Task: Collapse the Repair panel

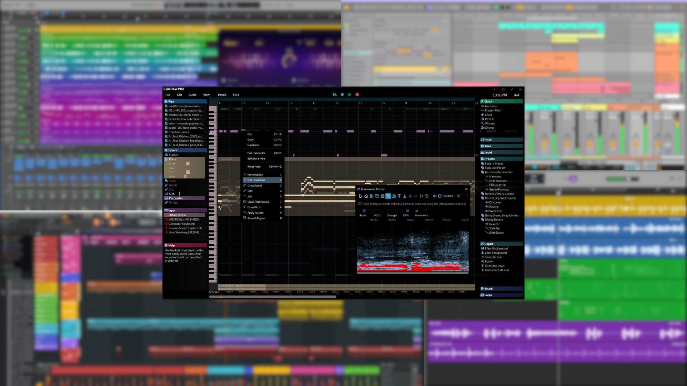Action: pos(501,244)
